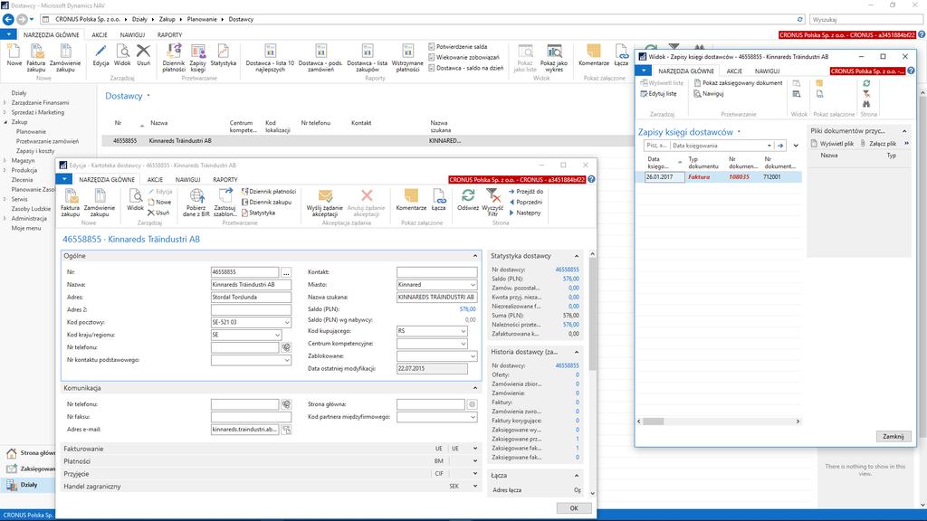This screenshot has width=927, height=521.
Task: Open Strona główna in navigation pane
Action: [x=30, y=453]
